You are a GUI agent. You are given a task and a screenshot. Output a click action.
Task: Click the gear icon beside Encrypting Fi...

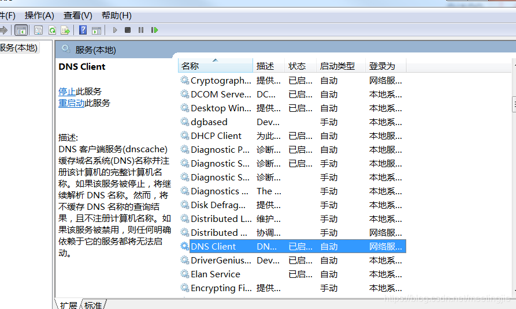tap(184, 288)
